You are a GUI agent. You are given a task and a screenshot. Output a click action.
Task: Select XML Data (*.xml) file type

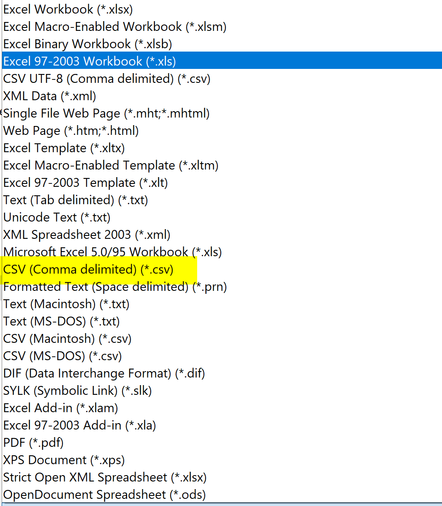pos(222,96)
